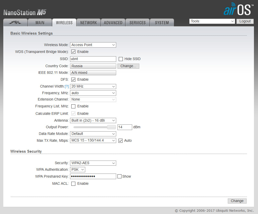Open the Ubiquiti logo tab
The image size is (258, 214).
click(x=15, y=23)
